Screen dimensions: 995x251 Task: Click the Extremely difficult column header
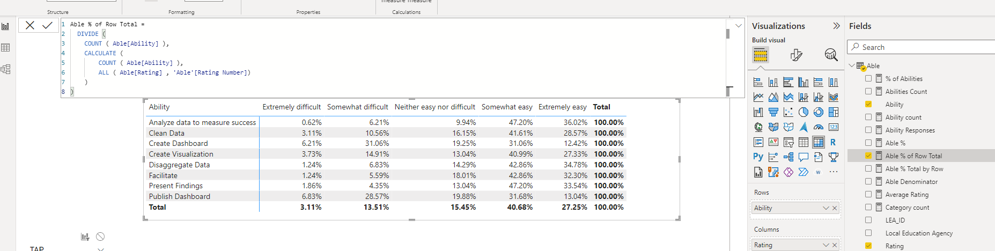coord(292,107)
